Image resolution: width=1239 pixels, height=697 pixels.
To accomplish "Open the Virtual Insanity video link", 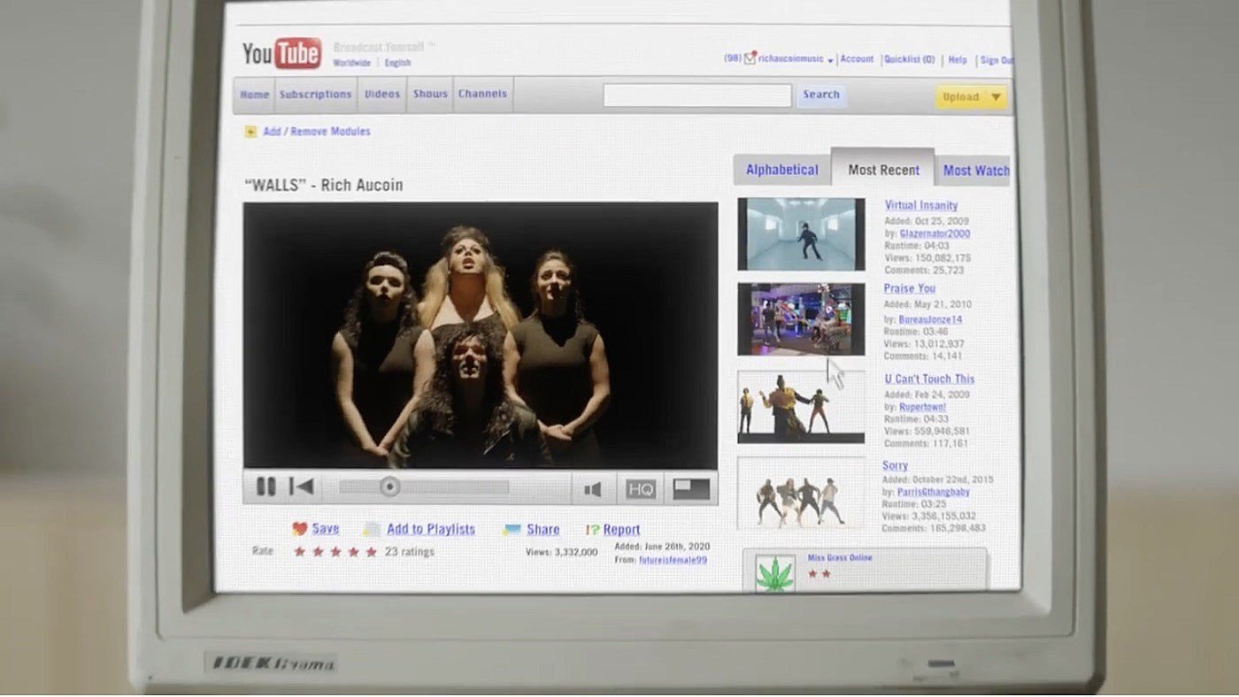I will pos(921,205).
